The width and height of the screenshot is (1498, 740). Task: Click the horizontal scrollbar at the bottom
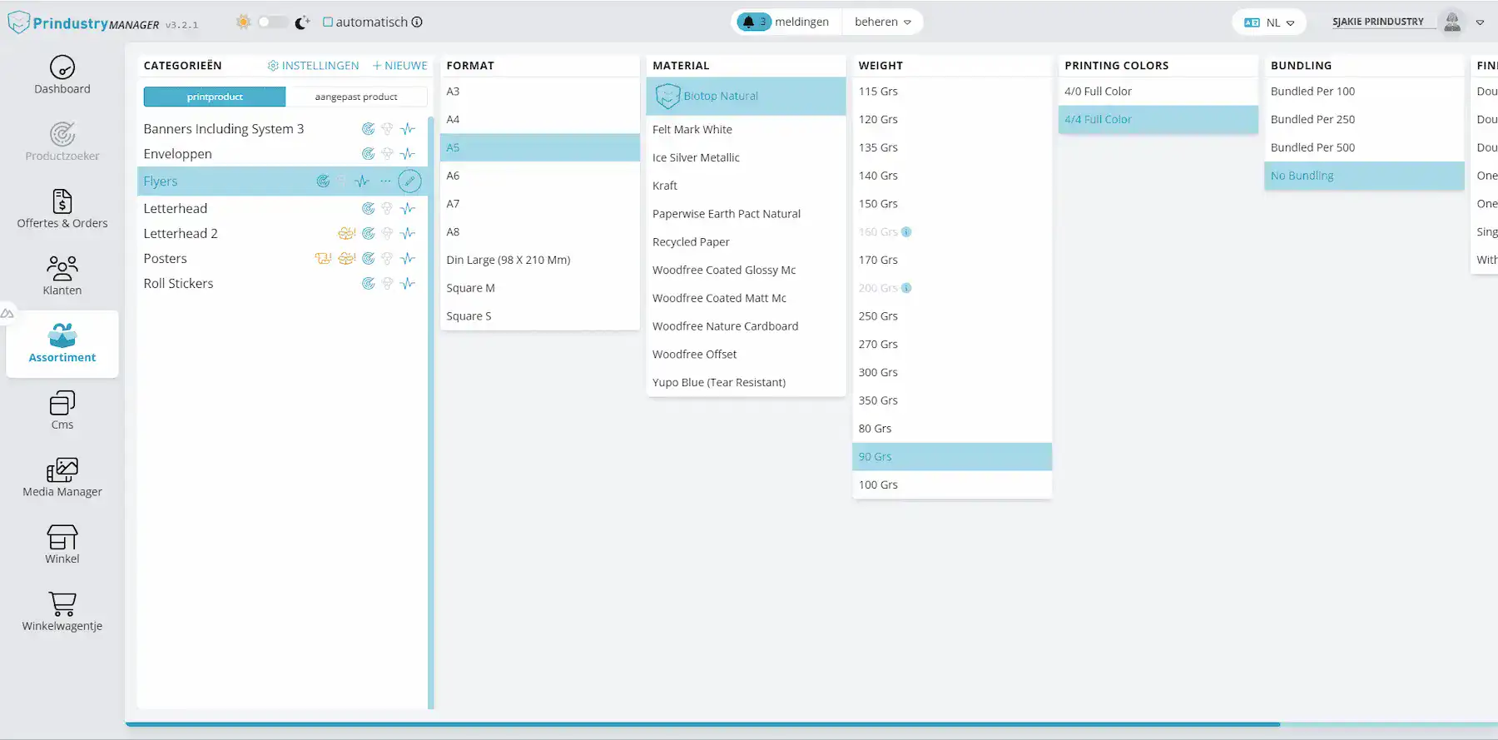click(x=702, y=724)
